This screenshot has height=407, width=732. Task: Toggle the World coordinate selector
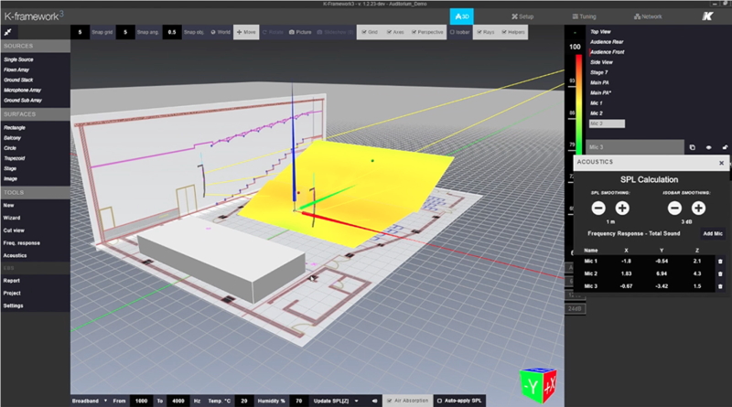click(x=220, y=31)
